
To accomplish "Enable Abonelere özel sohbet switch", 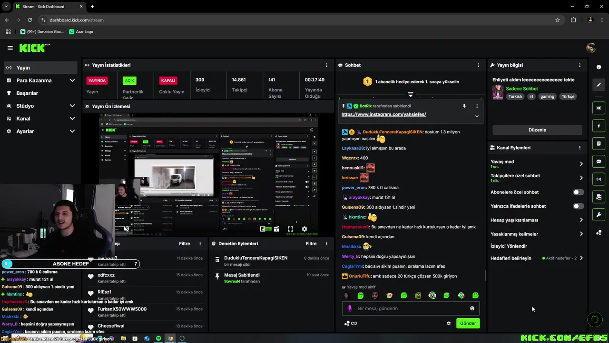I will click(578, 192).
